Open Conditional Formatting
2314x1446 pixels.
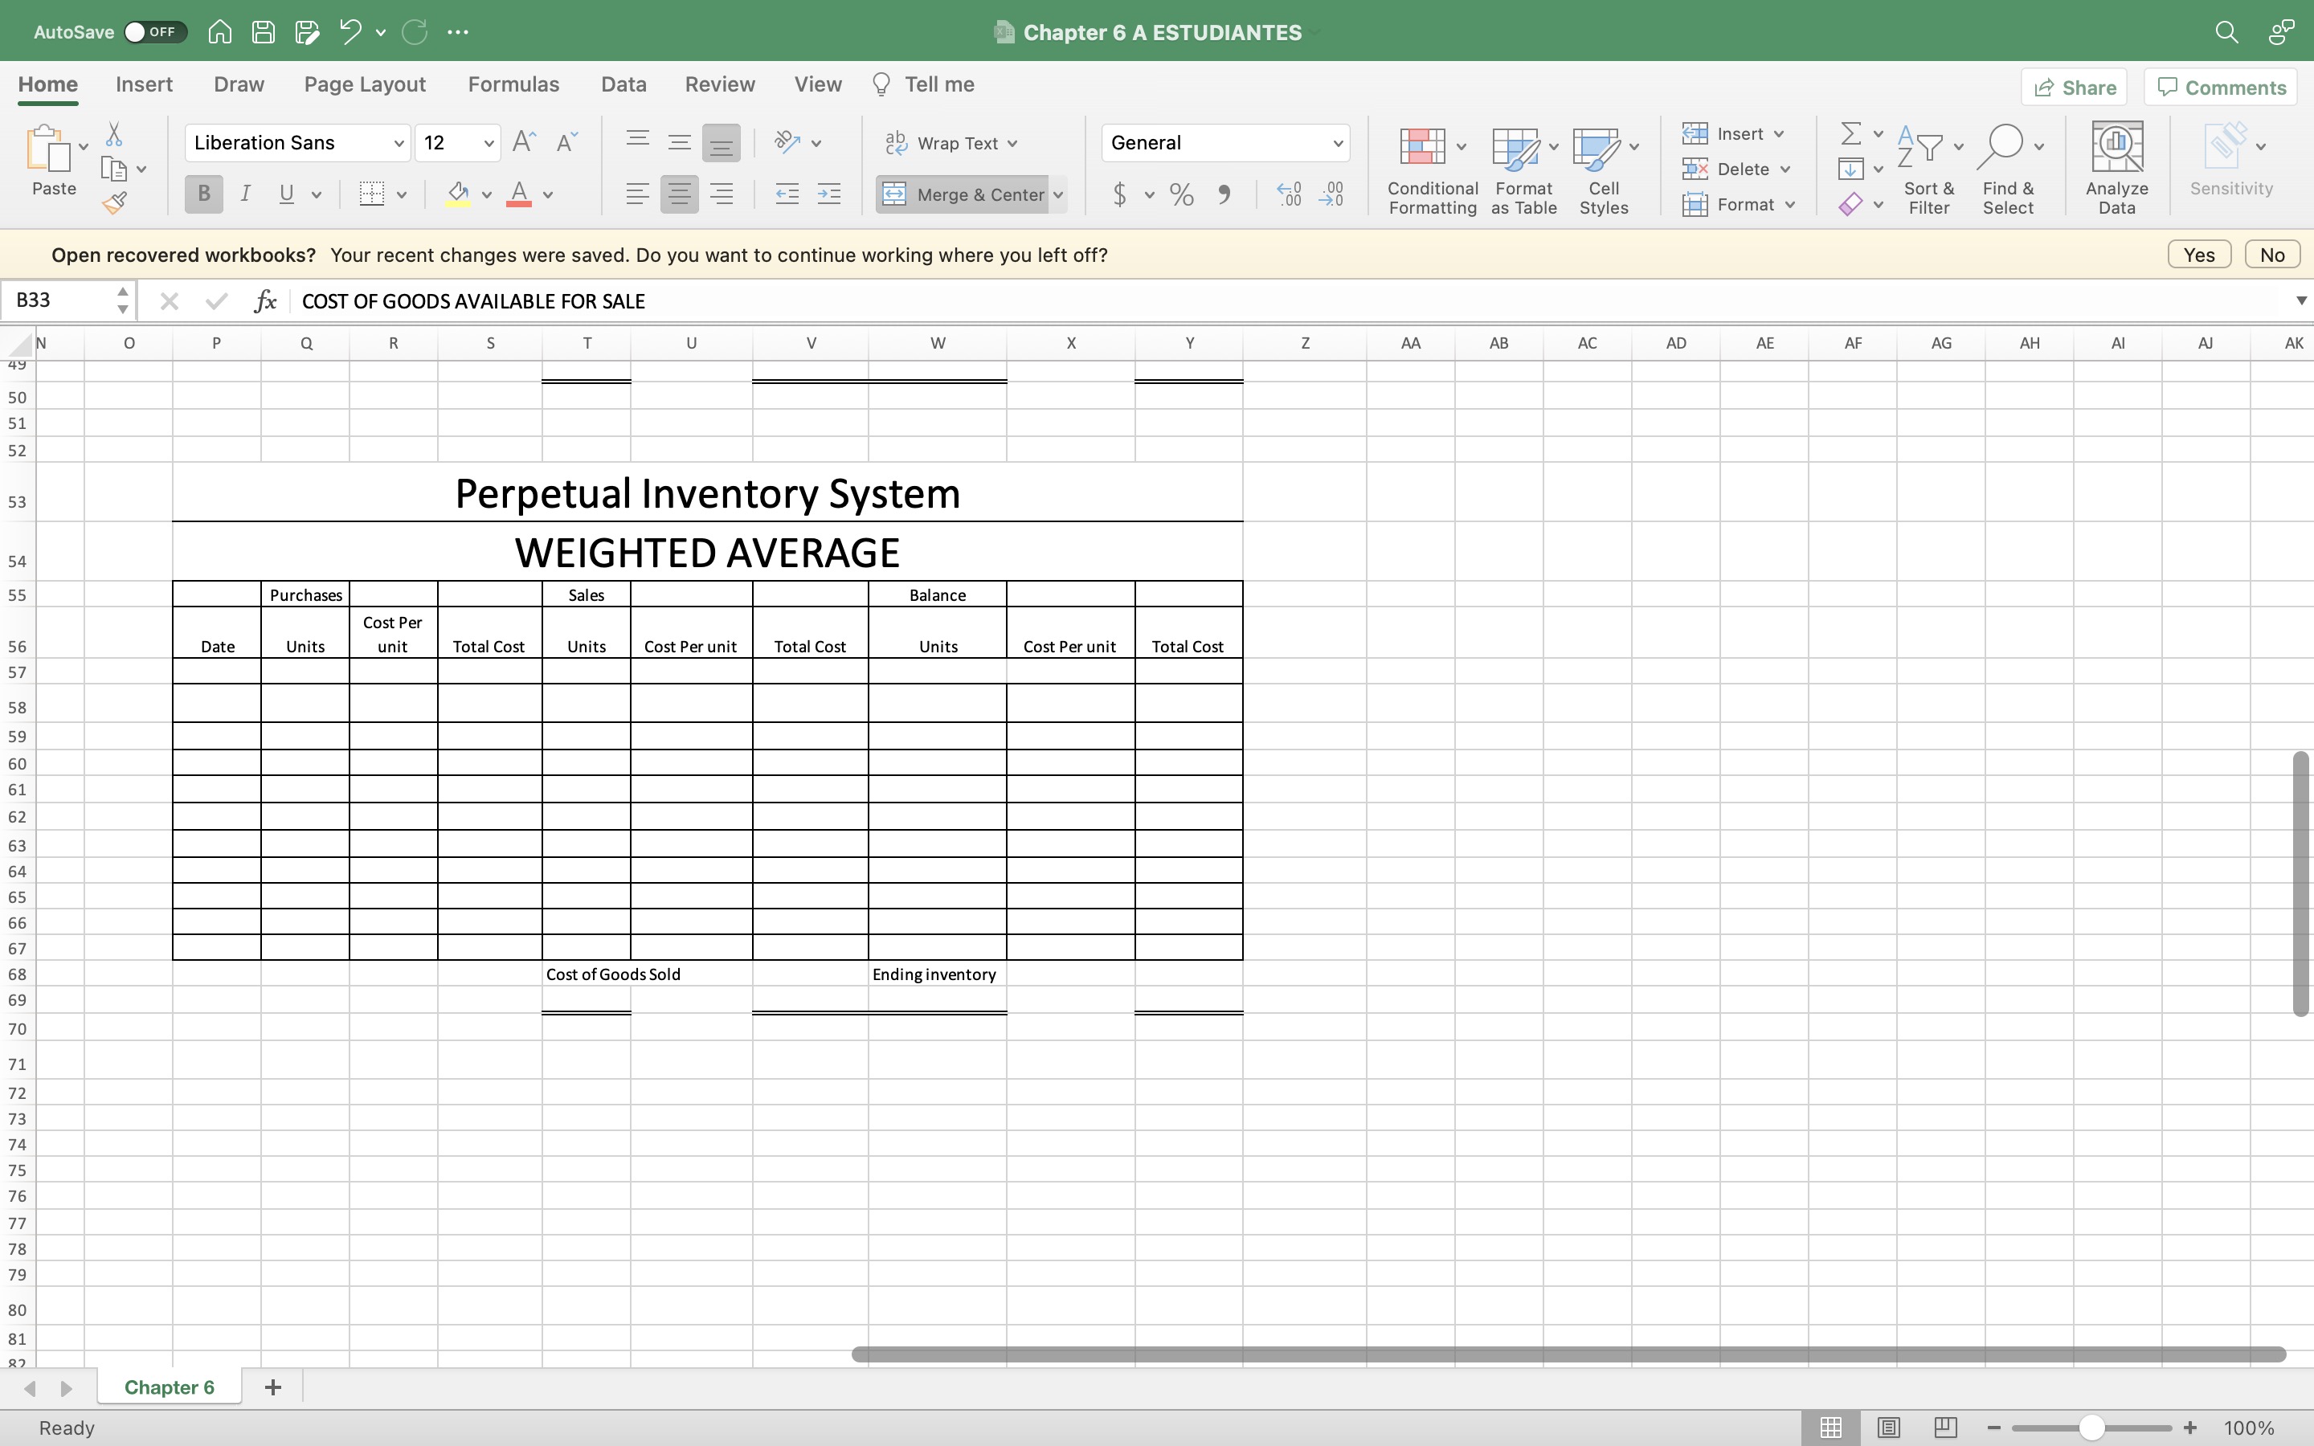click(1432, 170)
